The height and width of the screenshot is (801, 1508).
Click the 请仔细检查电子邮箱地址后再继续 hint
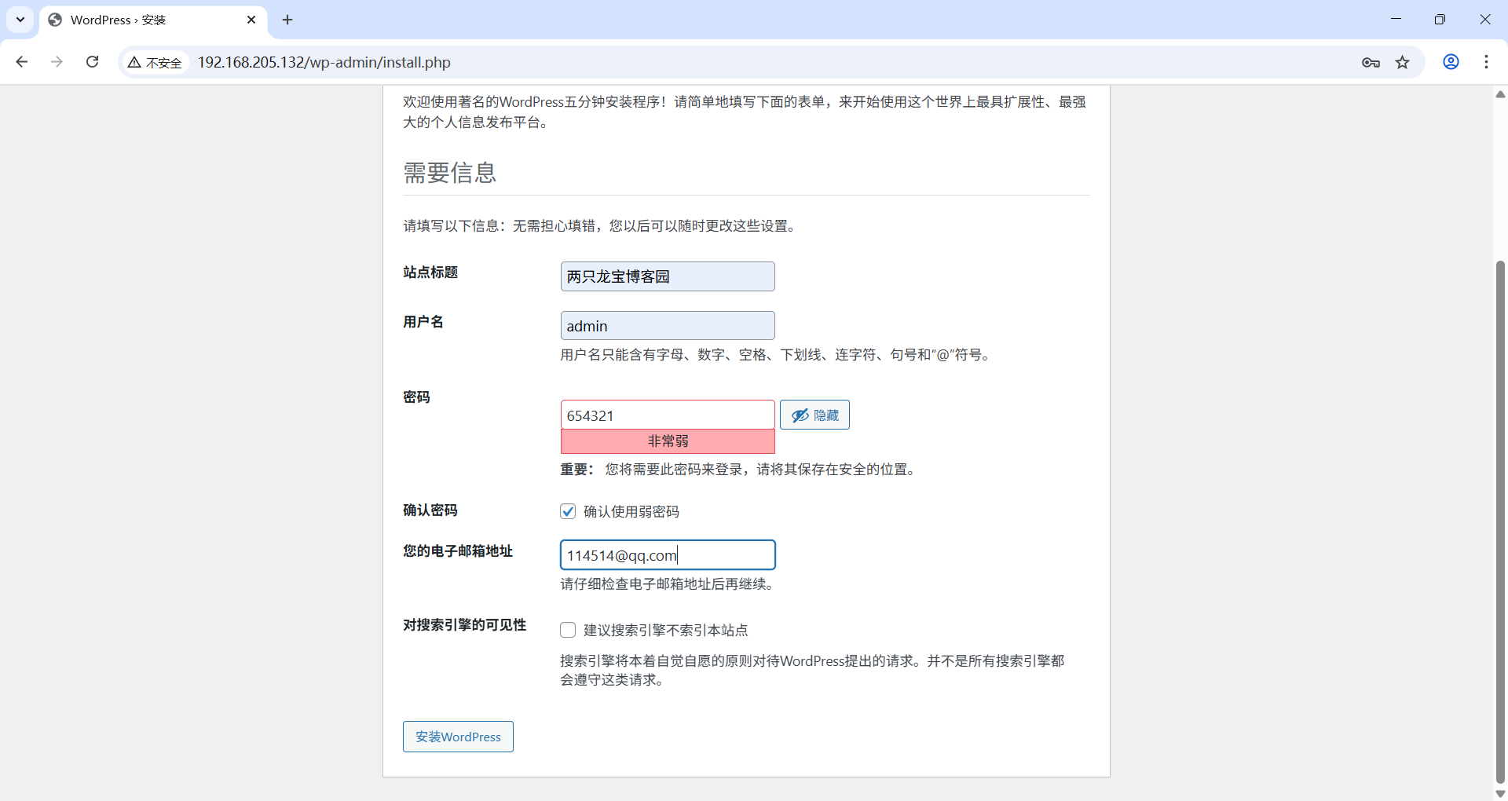[x=669, y=584]
